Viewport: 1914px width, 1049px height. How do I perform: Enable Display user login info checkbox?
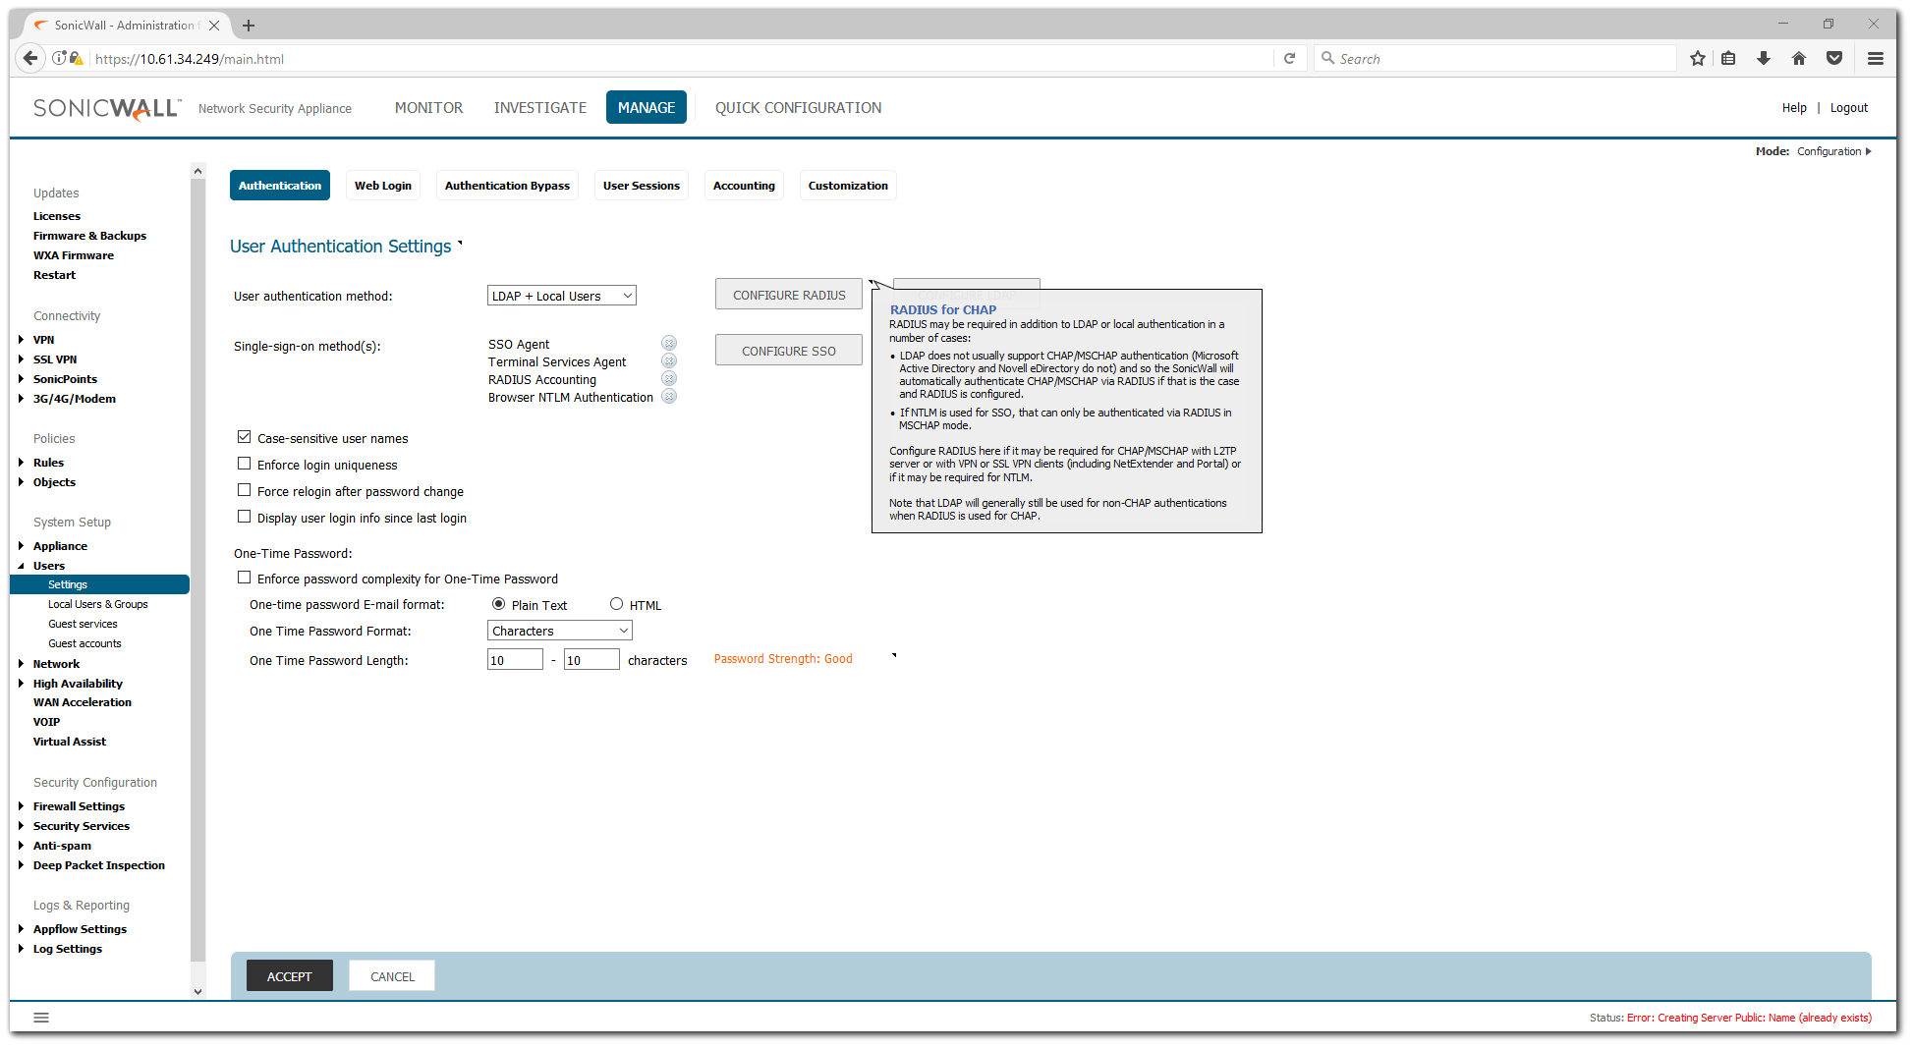click(x=244, y=517)
